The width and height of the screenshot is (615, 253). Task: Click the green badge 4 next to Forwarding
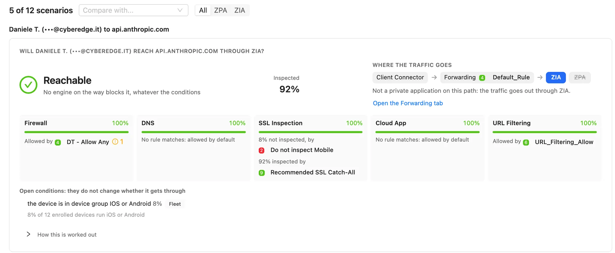482,78
